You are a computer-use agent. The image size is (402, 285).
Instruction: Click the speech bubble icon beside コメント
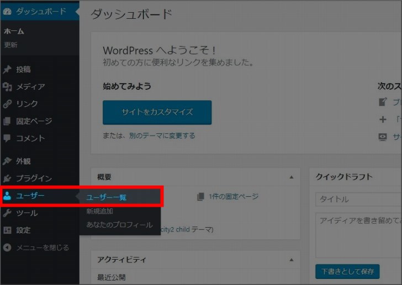7,138
